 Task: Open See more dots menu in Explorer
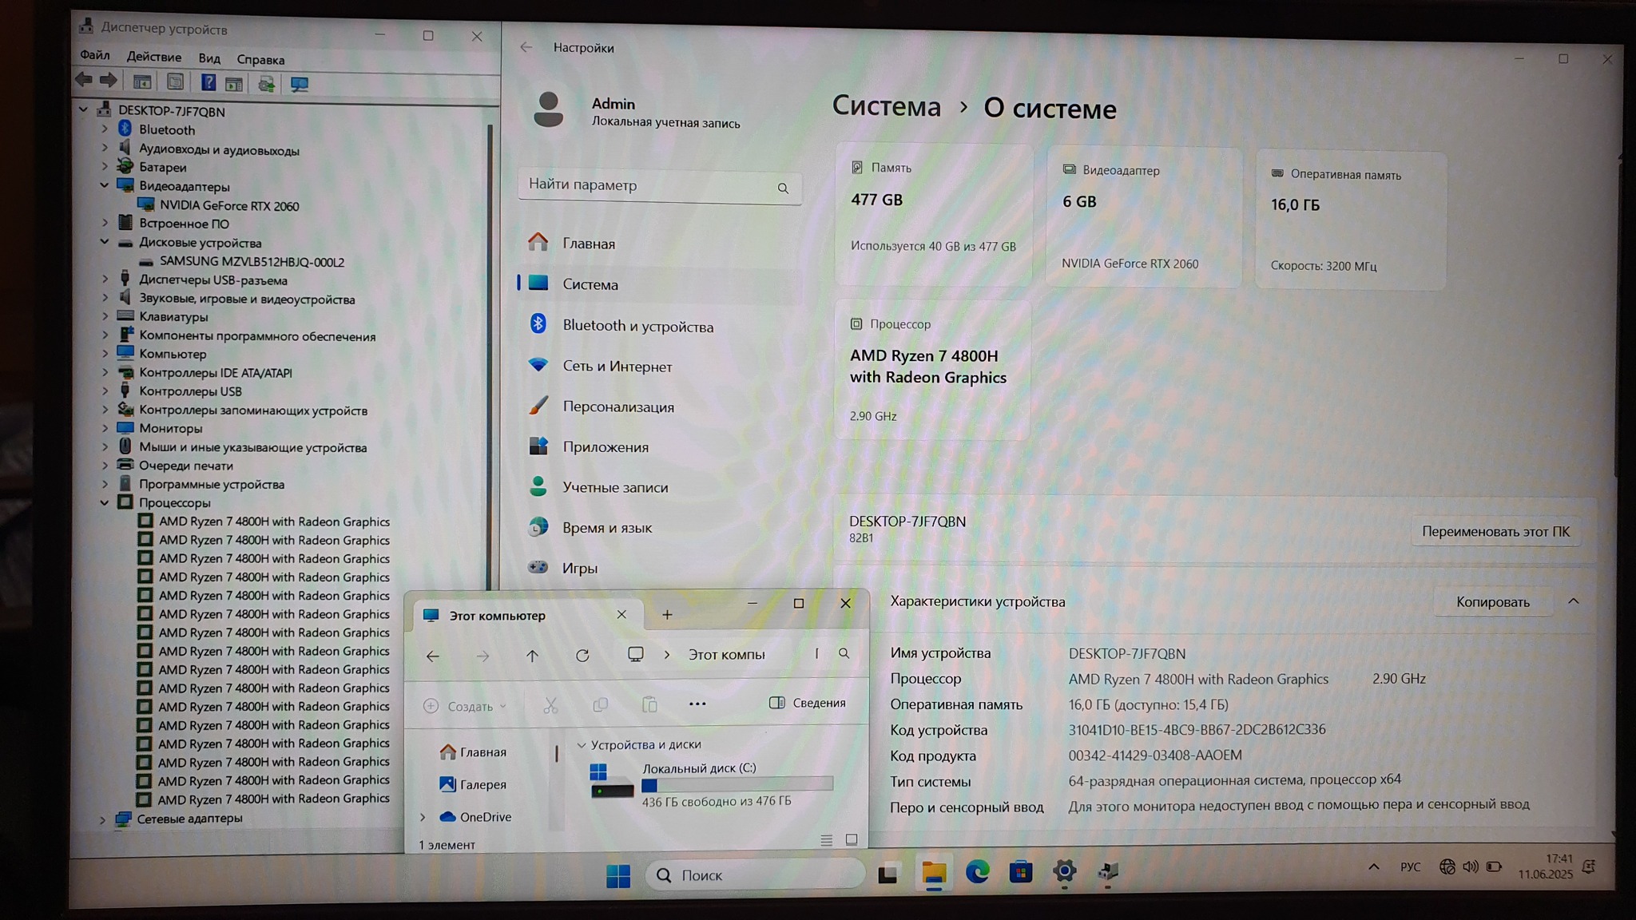pos(697,704)
